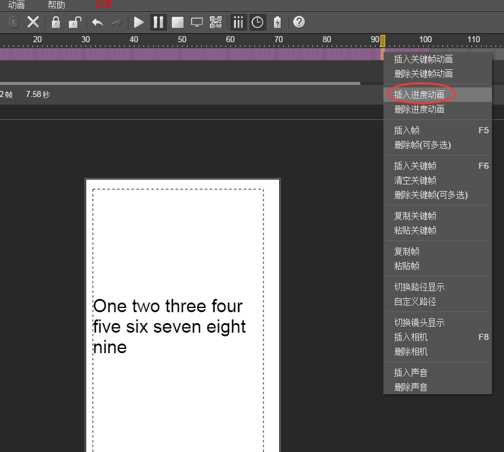Open the monitor preview icon
This screenshot has width=504, height=452.
coord(197,22)
